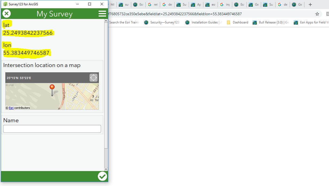The height and width of the screenshot is (186, 329).
Task: Click 'Intersection location on a map' label
Action: point(42,65)
